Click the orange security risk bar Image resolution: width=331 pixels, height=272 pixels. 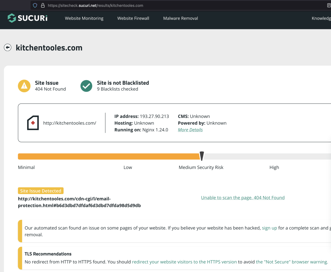109,156
